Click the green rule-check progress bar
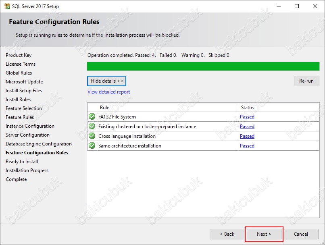The image size is (325, 245). [x=203, y=66]
